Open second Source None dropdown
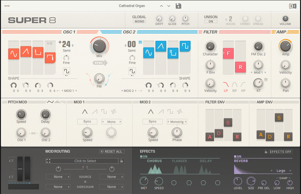This screenshot has height=194, width=301. [112, 177]
